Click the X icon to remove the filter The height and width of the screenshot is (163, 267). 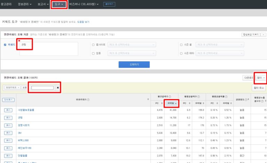click(58, 88)
